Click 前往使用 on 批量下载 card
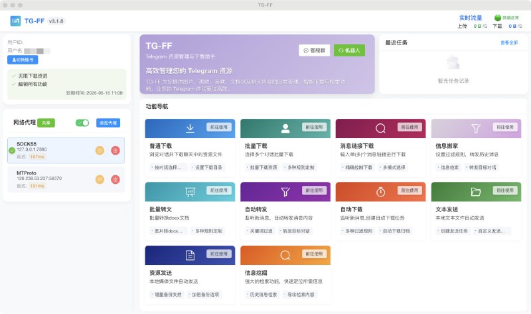 (x=314, y=127)
